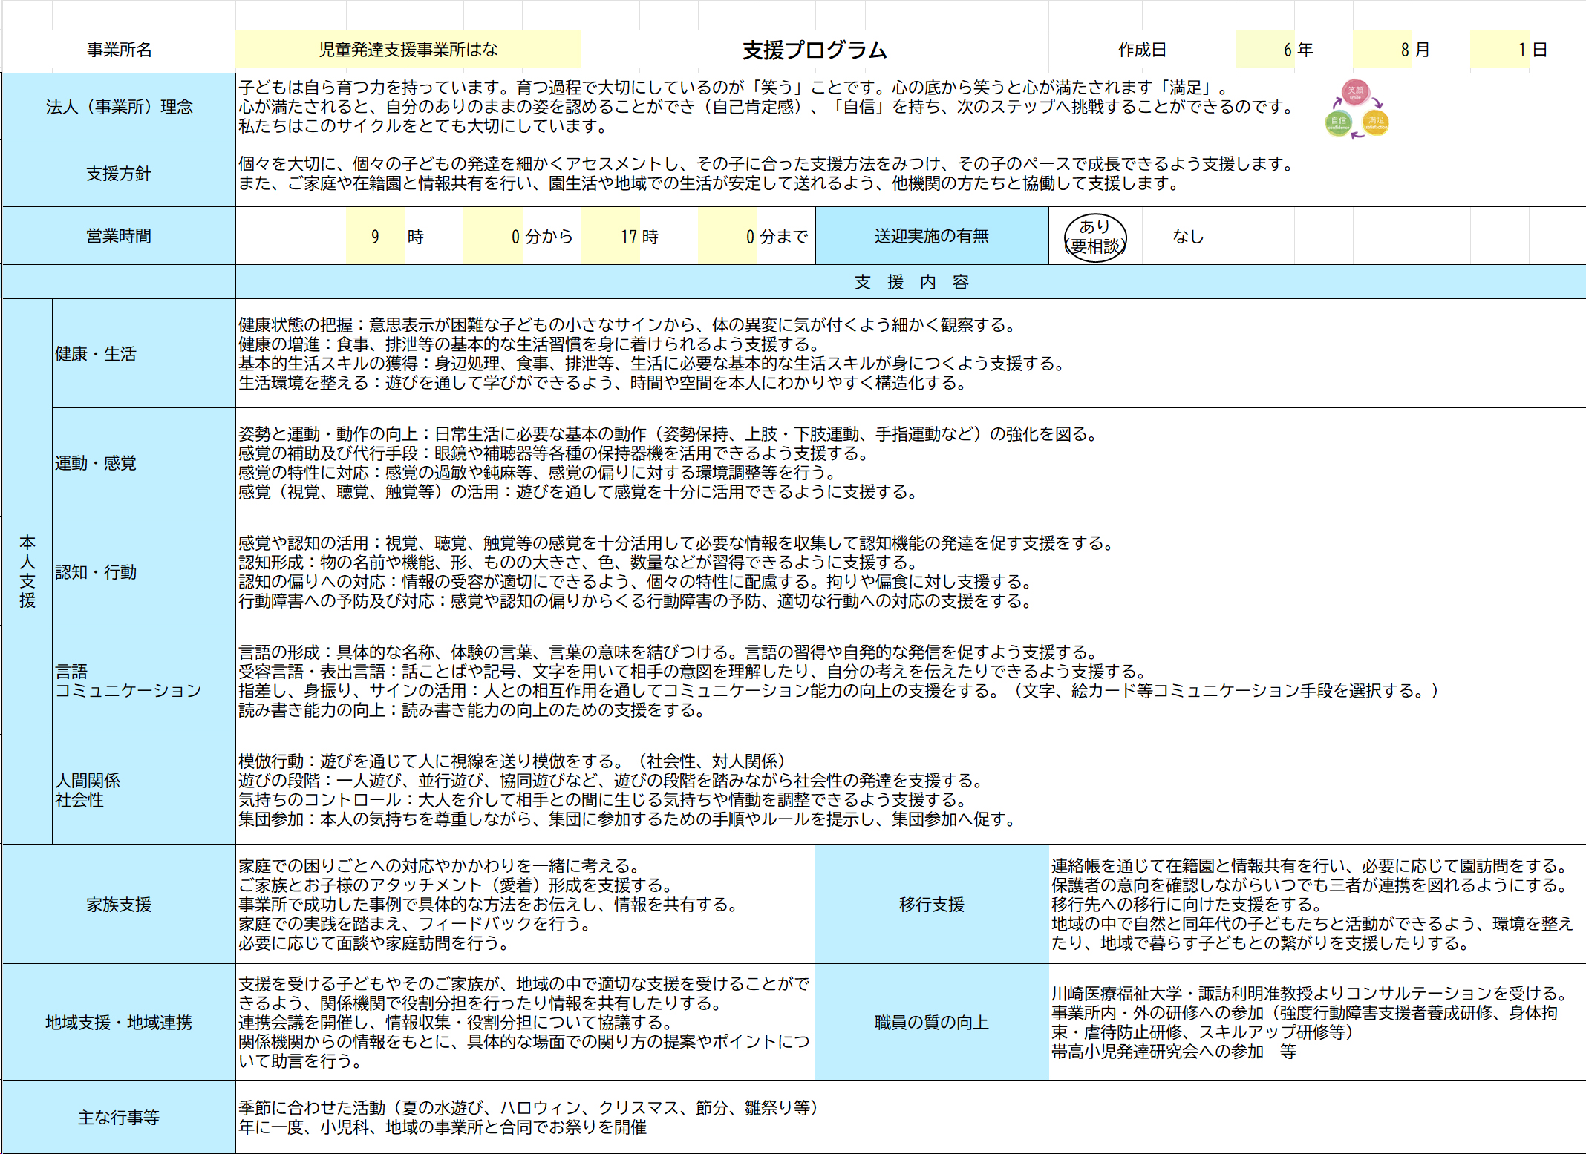The width and height of the screenshot is (1586, 1154).
Task: Click the smile-confidence-satisfaction cycle diagram image
Action: (1357, 108)
